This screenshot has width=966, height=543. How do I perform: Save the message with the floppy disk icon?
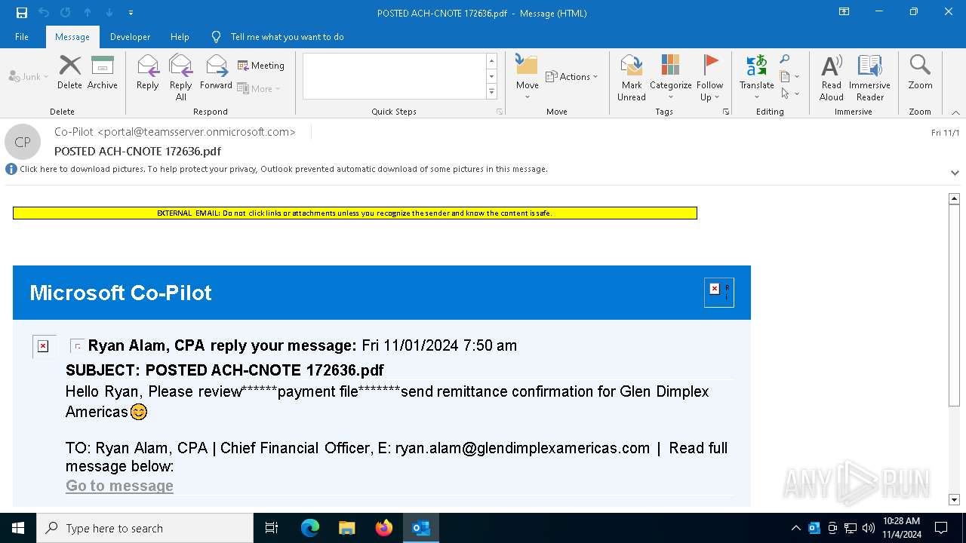click(x=22, y=13)
